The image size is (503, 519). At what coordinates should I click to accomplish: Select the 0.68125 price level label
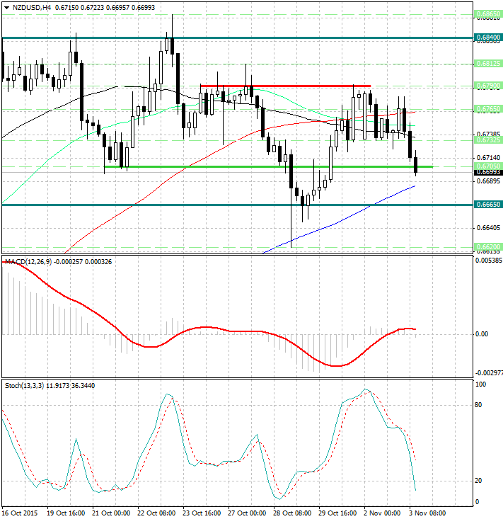coord(488,63)
